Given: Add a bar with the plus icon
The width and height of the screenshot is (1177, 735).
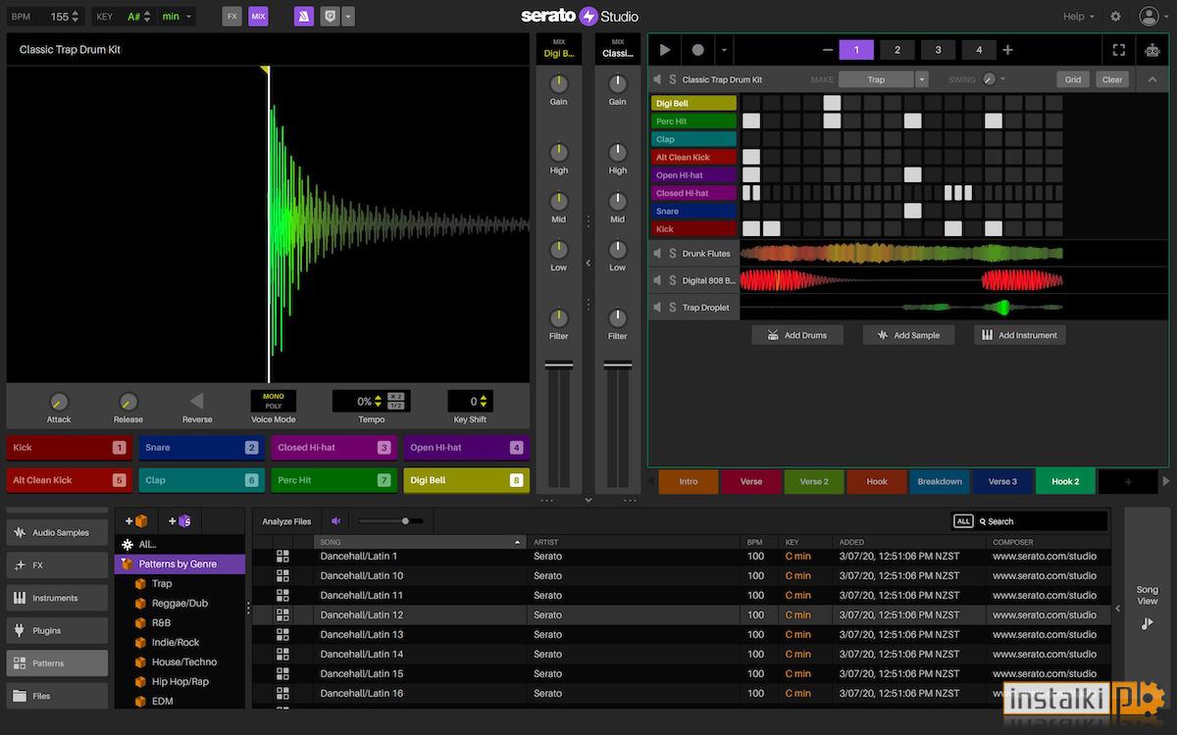Looking at the screenshot, I should (x=1007, y=50).
